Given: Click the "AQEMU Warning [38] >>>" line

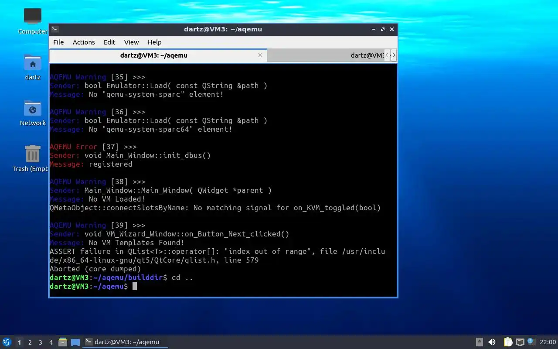Looking at the screenshot, I should [x=98, y=181].
